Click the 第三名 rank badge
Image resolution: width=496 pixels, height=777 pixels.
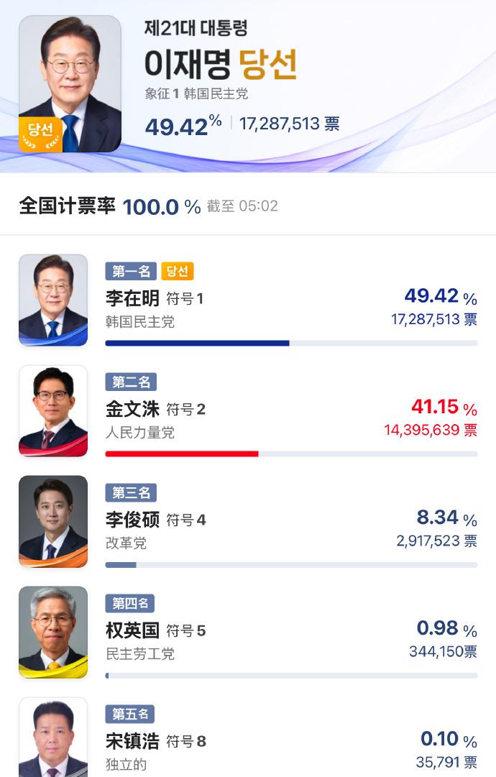(130, 492)
